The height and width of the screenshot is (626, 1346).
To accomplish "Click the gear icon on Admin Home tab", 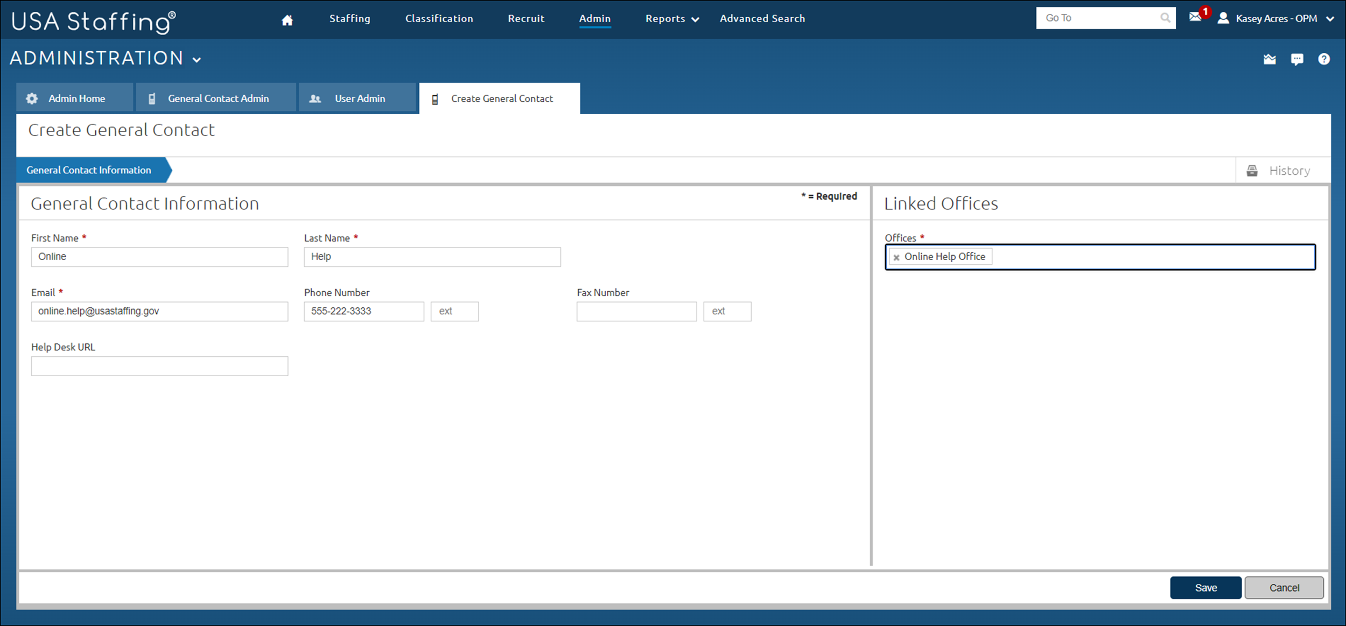I will coord(32,98).
